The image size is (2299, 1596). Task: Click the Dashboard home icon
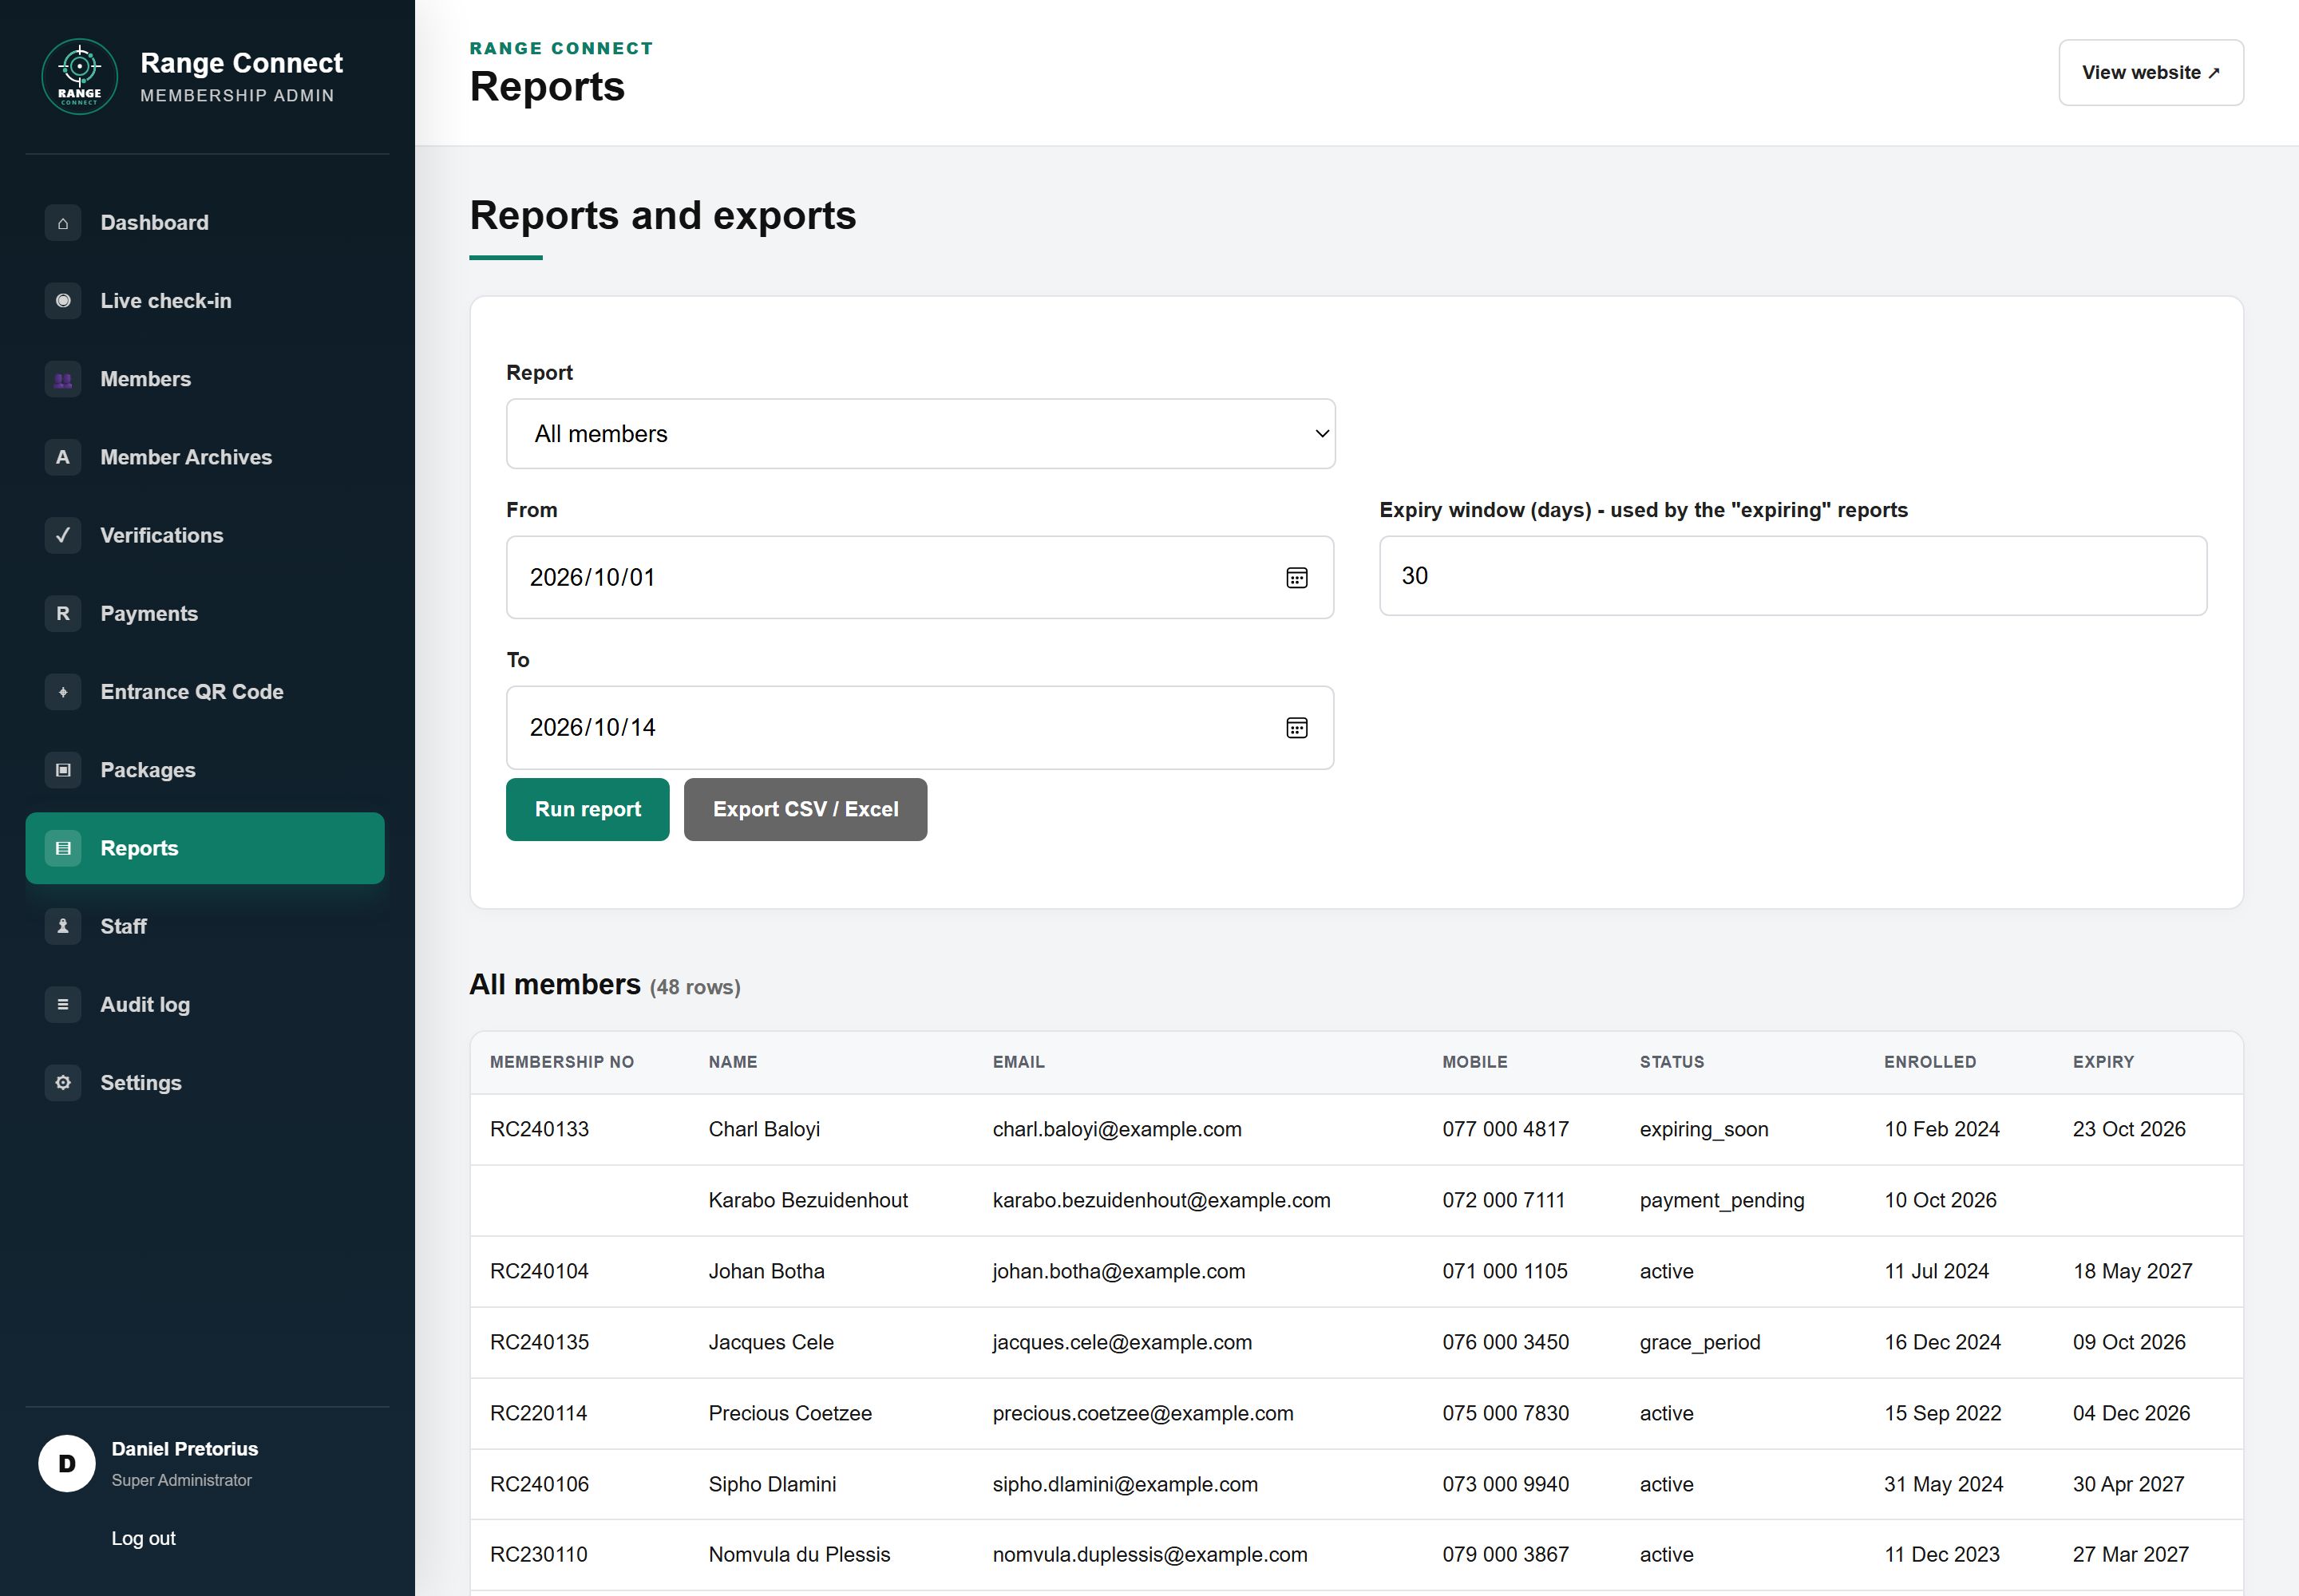63,223
